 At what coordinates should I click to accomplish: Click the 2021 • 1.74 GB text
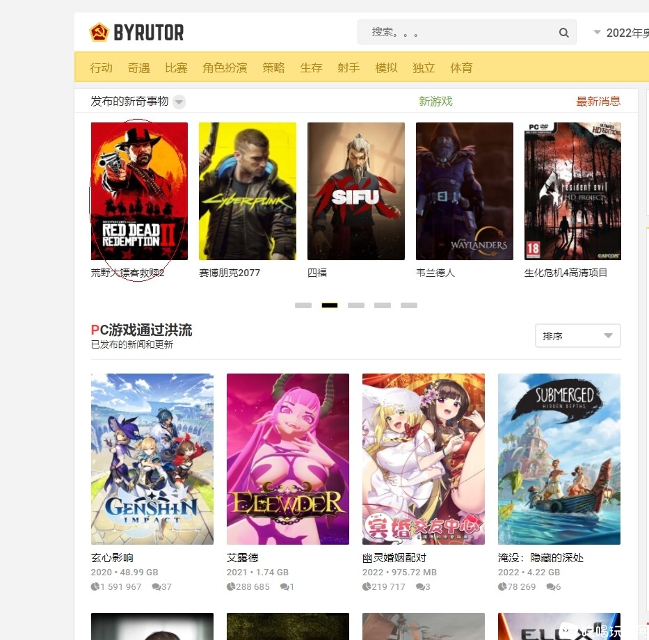(257, 572)
